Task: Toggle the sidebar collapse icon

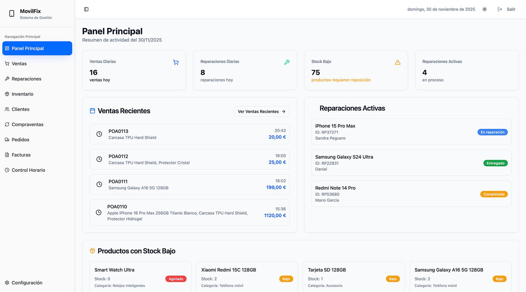Action: point(86,9)
